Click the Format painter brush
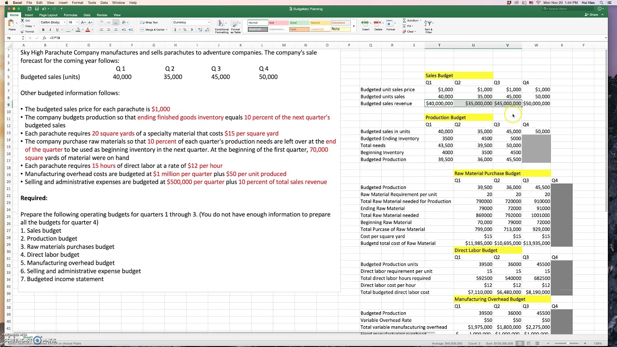The height and width of the screenshot is (347, 617). [23, 31]
